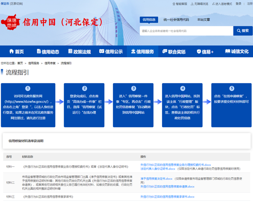The image size is (253, 209).
Task: Click the 信用动态 nav icon
Action: click(x=38, y=52)
